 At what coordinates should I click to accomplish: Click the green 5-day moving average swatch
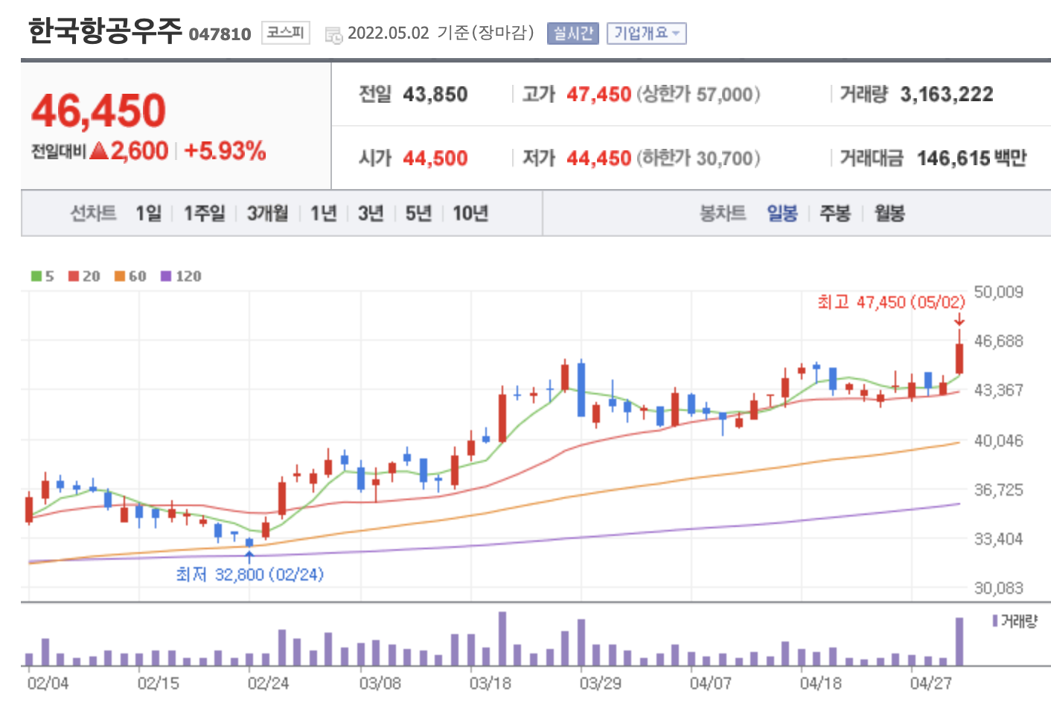36,276
